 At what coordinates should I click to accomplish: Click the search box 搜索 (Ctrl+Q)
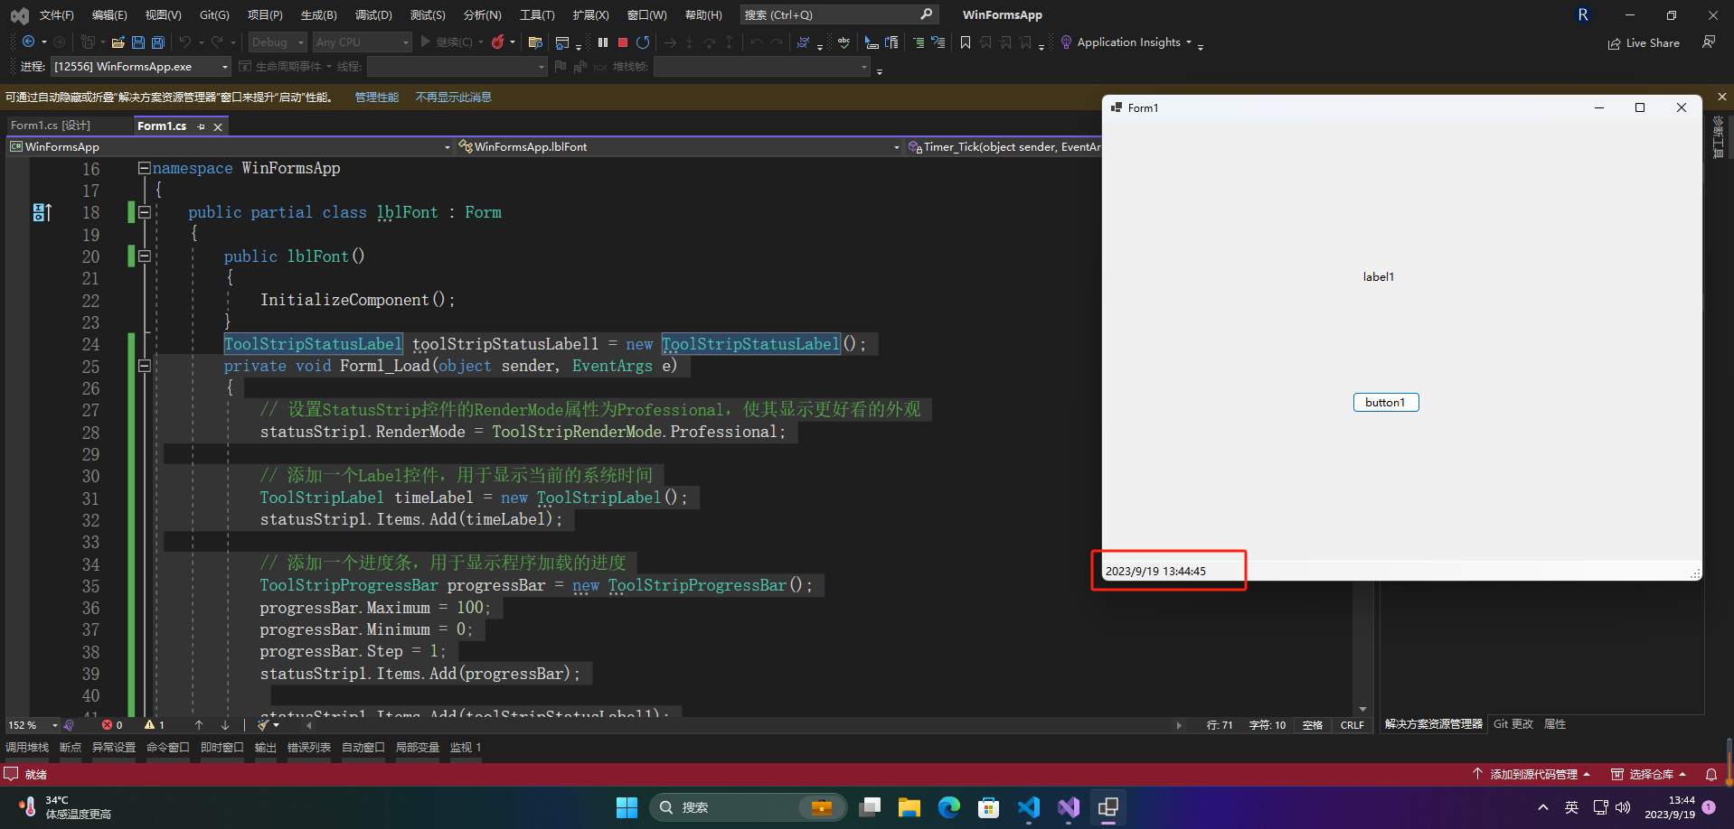coord(838,15)
